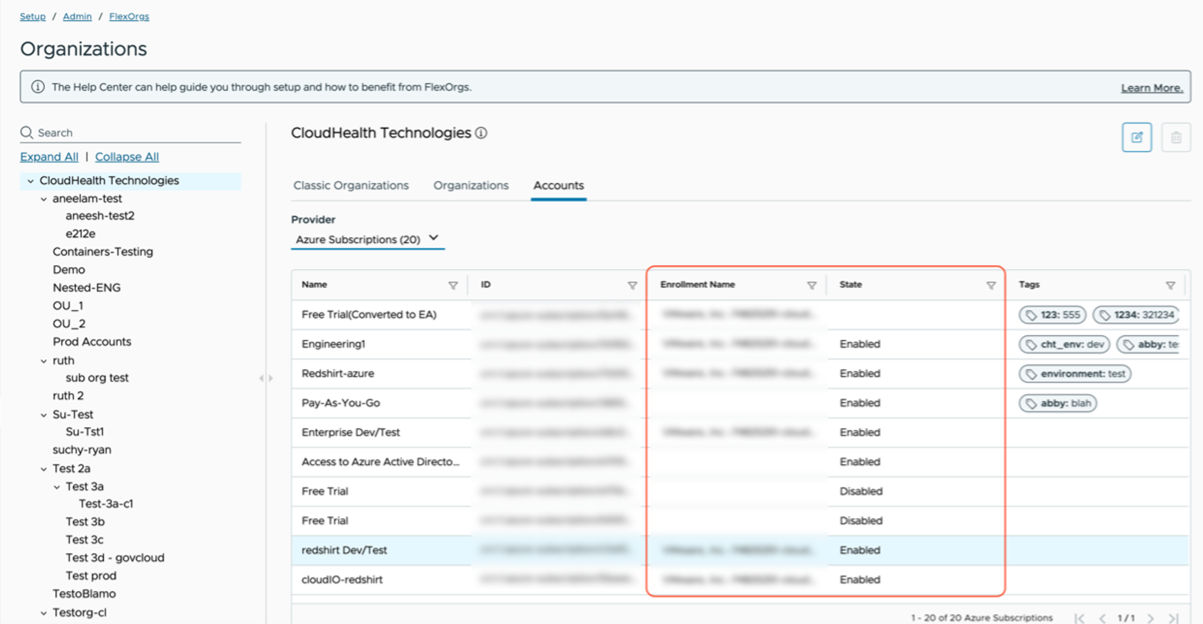Go to the last page of subscriptions
Image resolution: width=1203 pixels, height=624 pixels.
1173,618
